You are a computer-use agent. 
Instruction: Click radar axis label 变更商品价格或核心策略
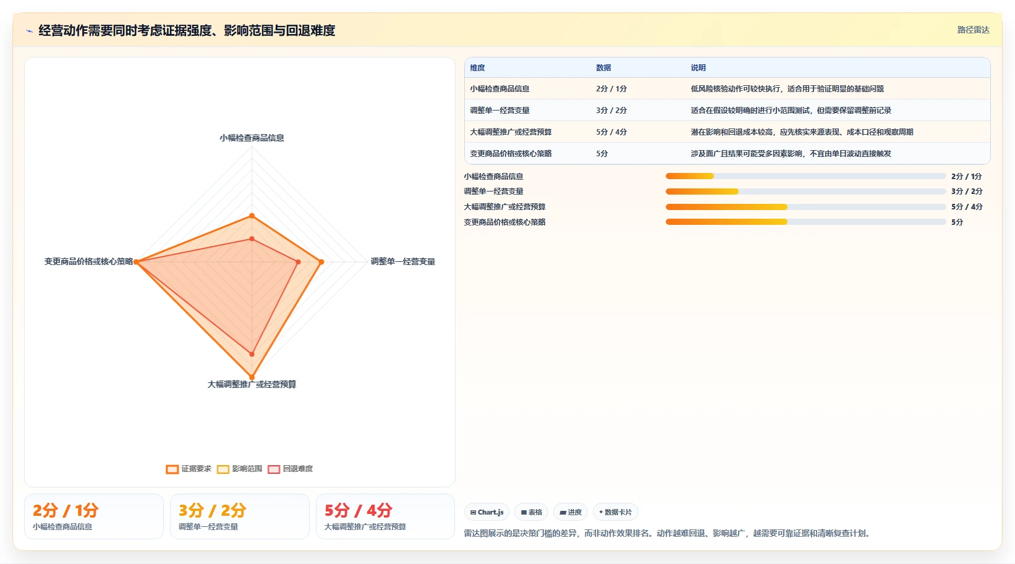(88, 262)
